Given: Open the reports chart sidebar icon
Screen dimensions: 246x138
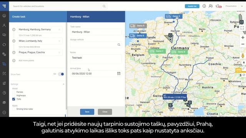Looking at the screenshot, I should point(4,83).
